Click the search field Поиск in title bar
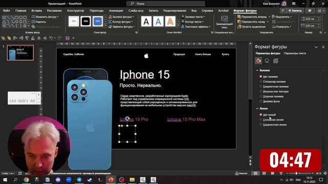Screen dimensions: 328x184 click(x=166, y=4)
